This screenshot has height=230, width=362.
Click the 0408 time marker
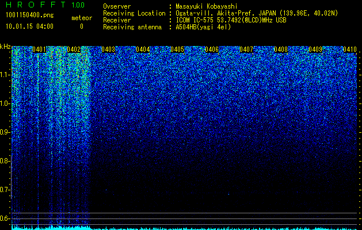(x=281, y=49)
